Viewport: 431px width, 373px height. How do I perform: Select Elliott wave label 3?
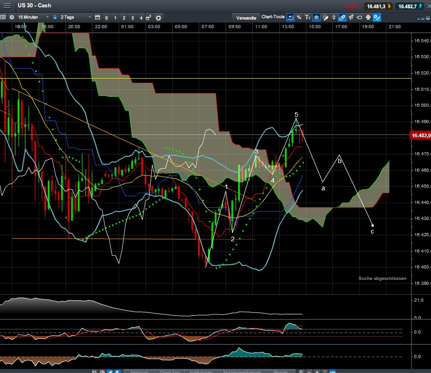[256, 151]
